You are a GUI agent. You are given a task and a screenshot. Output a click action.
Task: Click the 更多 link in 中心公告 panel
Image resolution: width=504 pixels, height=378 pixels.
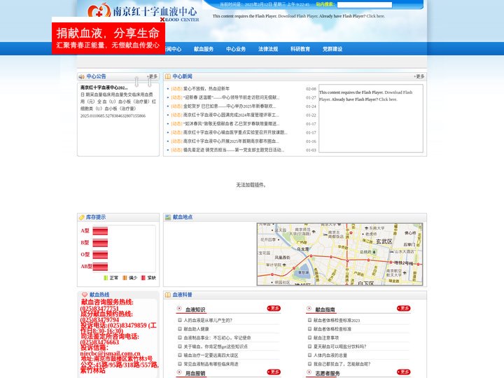[153, 76]
